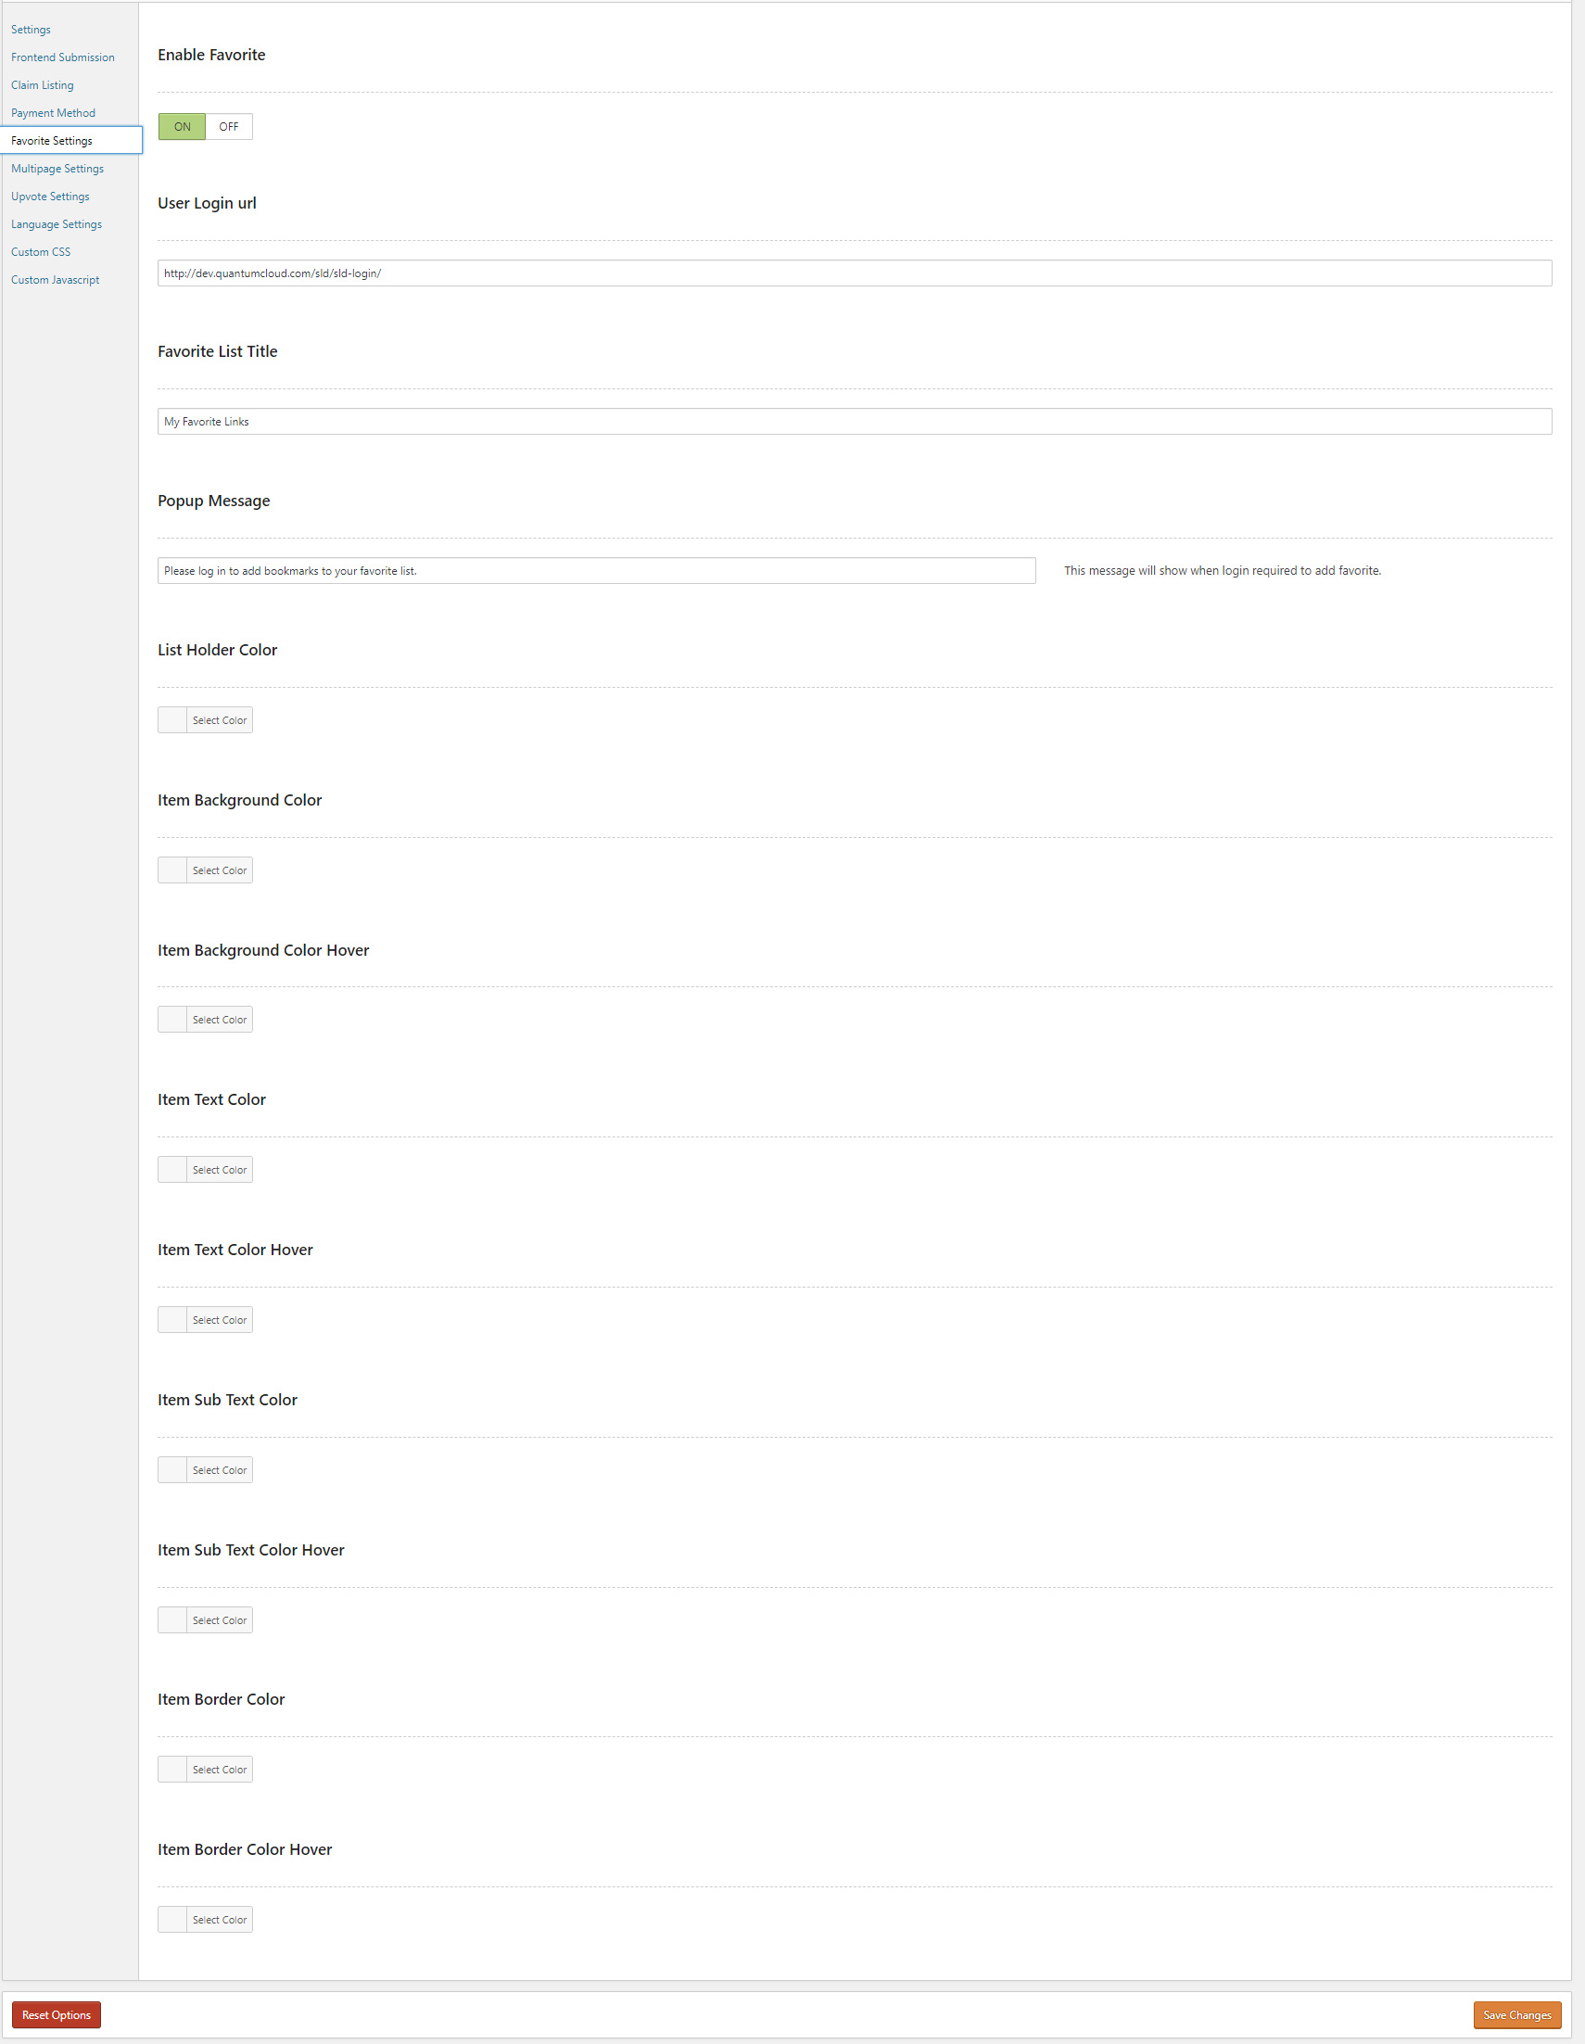Open Item Border Color Hover picker
1585x2044 pixels.
(x=205, y=1920)
